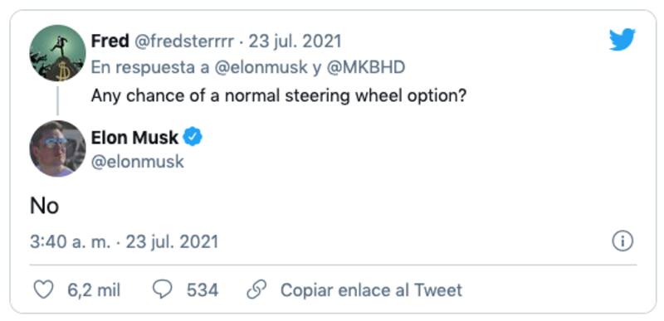
Task: Open Fred's profile avatar
Action: coord(57,53)
